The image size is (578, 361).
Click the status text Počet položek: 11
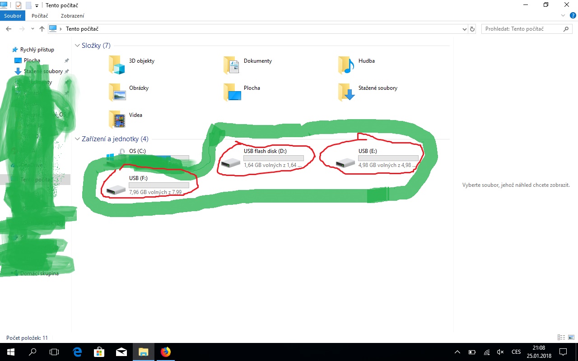[x=27, y=338]
